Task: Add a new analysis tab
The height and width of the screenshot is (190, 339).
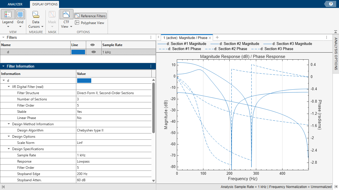Action: tap(217, 37)
